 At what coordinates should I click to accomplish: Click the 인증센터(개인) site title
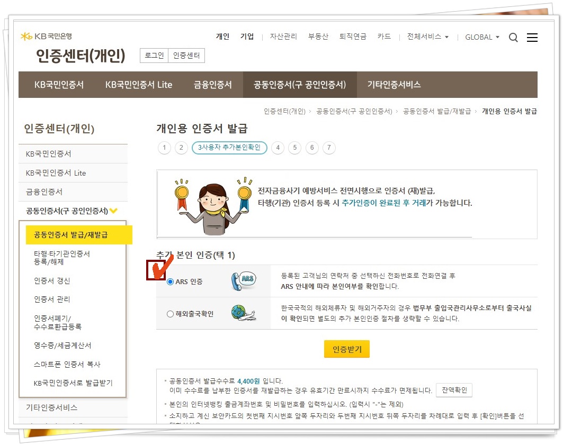[x=81, y=56]
